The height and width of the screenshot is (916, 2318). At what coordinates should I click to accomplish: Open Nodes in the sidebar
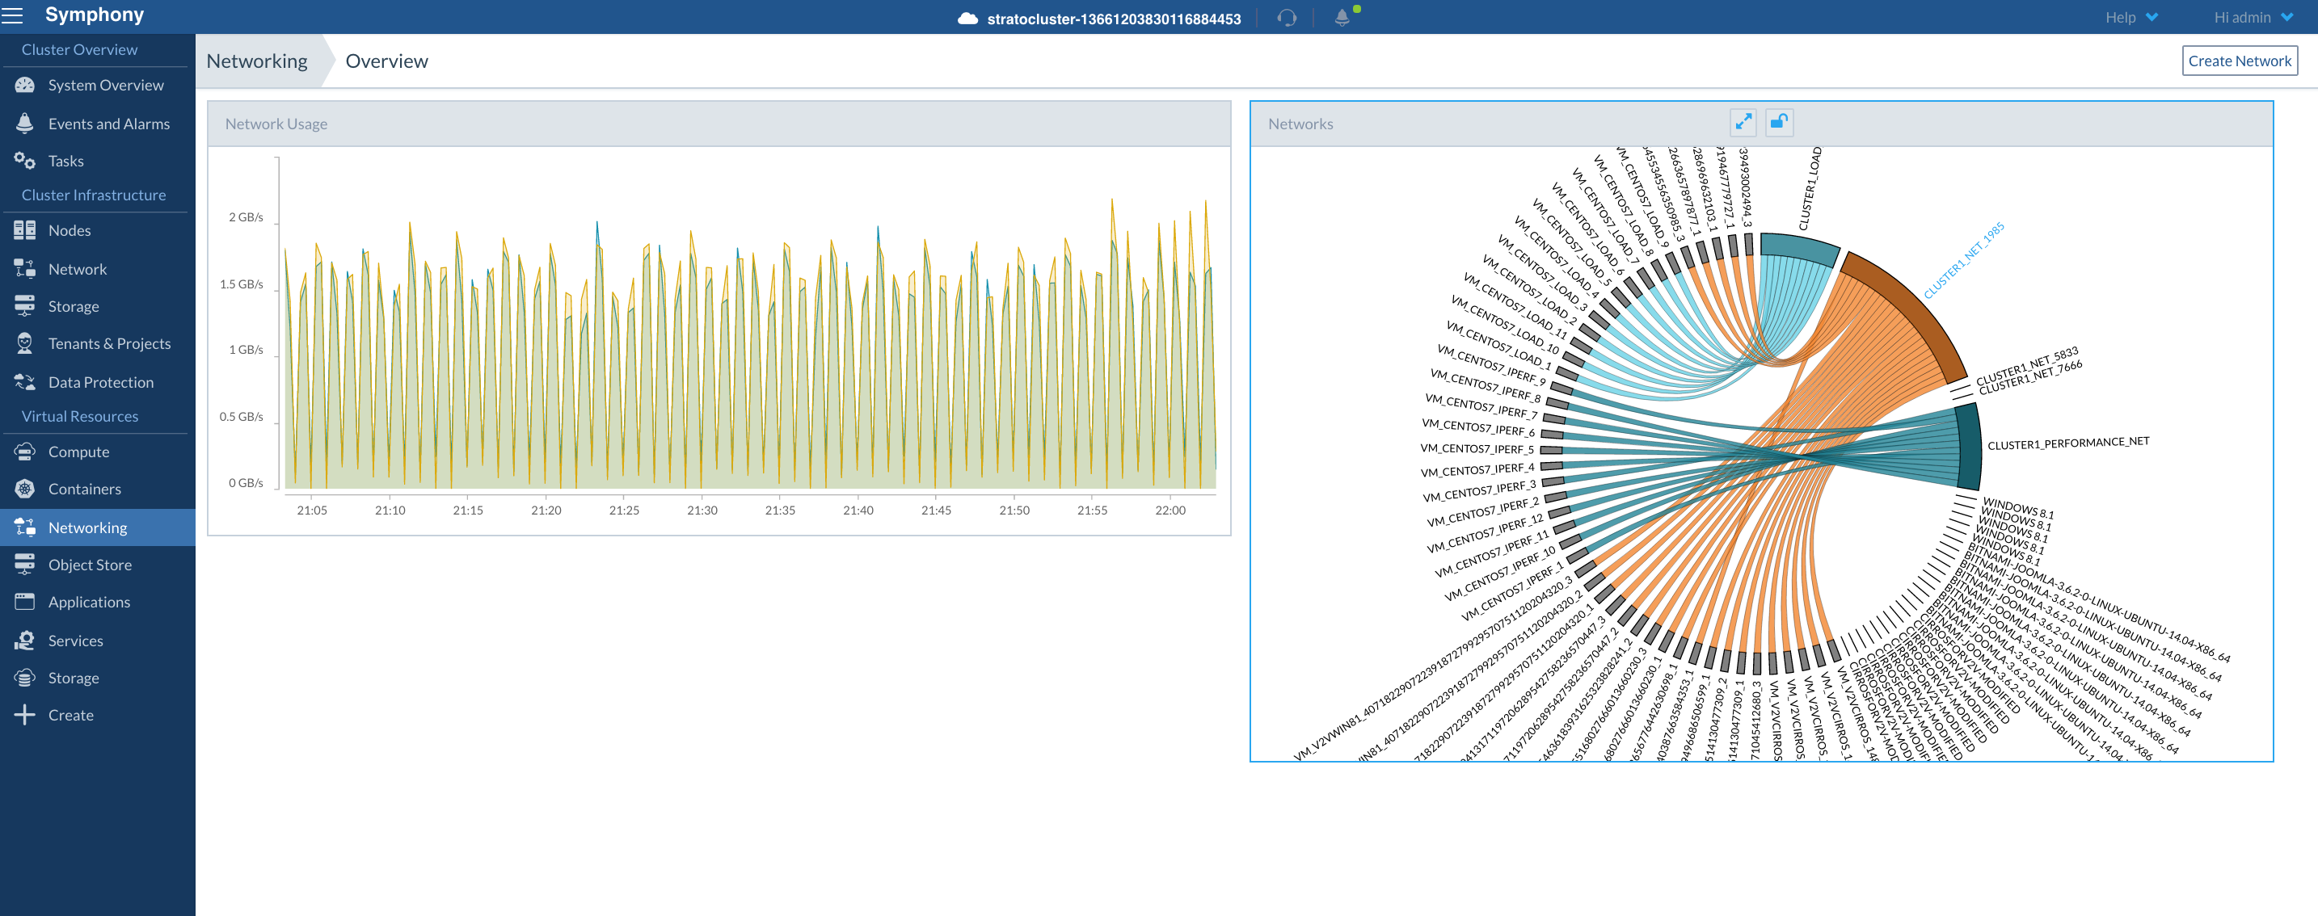click(x=70, y=230)
